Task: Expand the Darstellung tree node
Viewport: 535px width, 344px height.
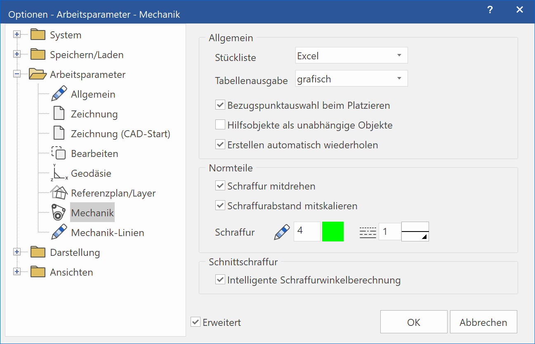Action: (17, 251)
